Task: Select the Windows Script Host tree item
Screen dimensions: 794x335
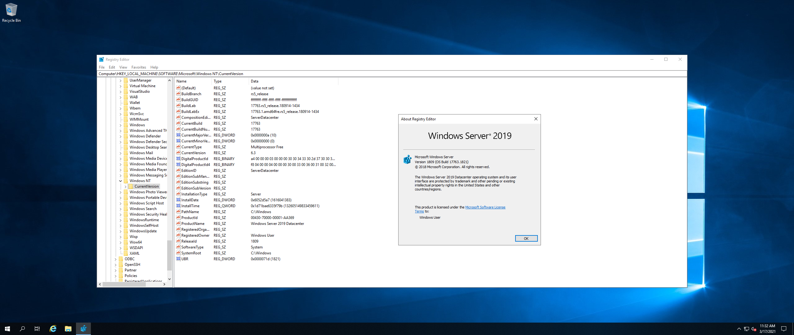Action: (x=146, y=203)
